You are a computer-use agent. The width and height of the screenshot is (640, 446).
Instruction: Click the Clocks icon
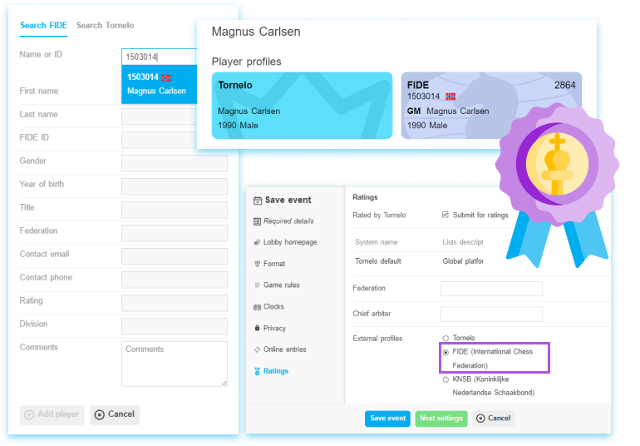click(x=257, y=307)
